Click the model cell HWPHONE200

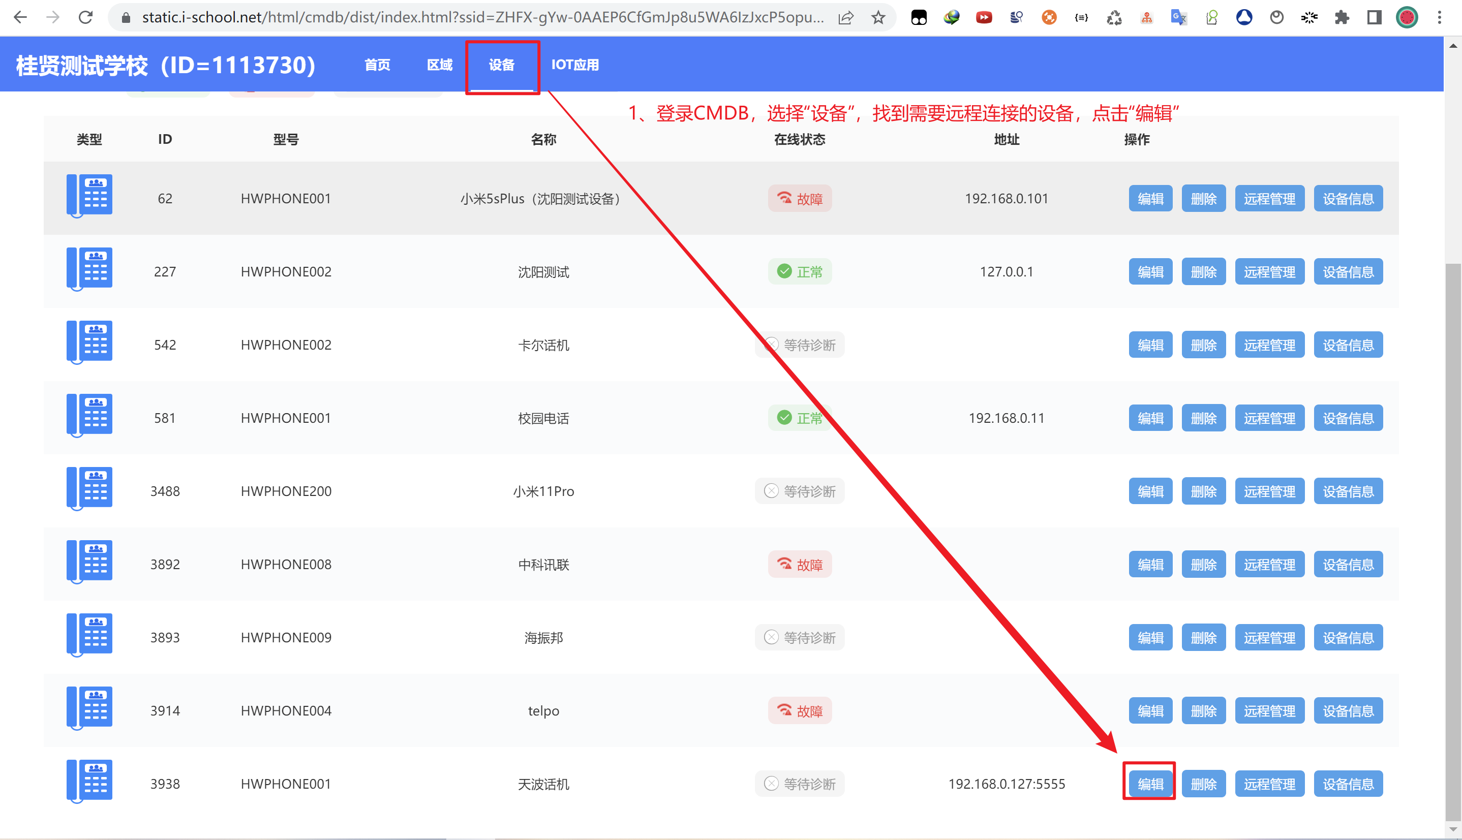coord(286,491)
